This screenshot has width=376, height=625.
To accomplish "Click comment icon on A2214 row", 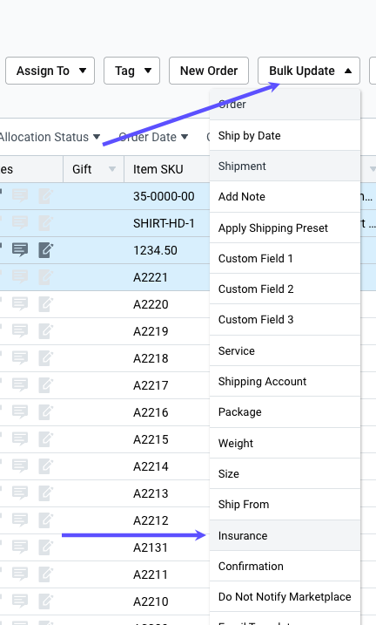I will click(20, 466).
